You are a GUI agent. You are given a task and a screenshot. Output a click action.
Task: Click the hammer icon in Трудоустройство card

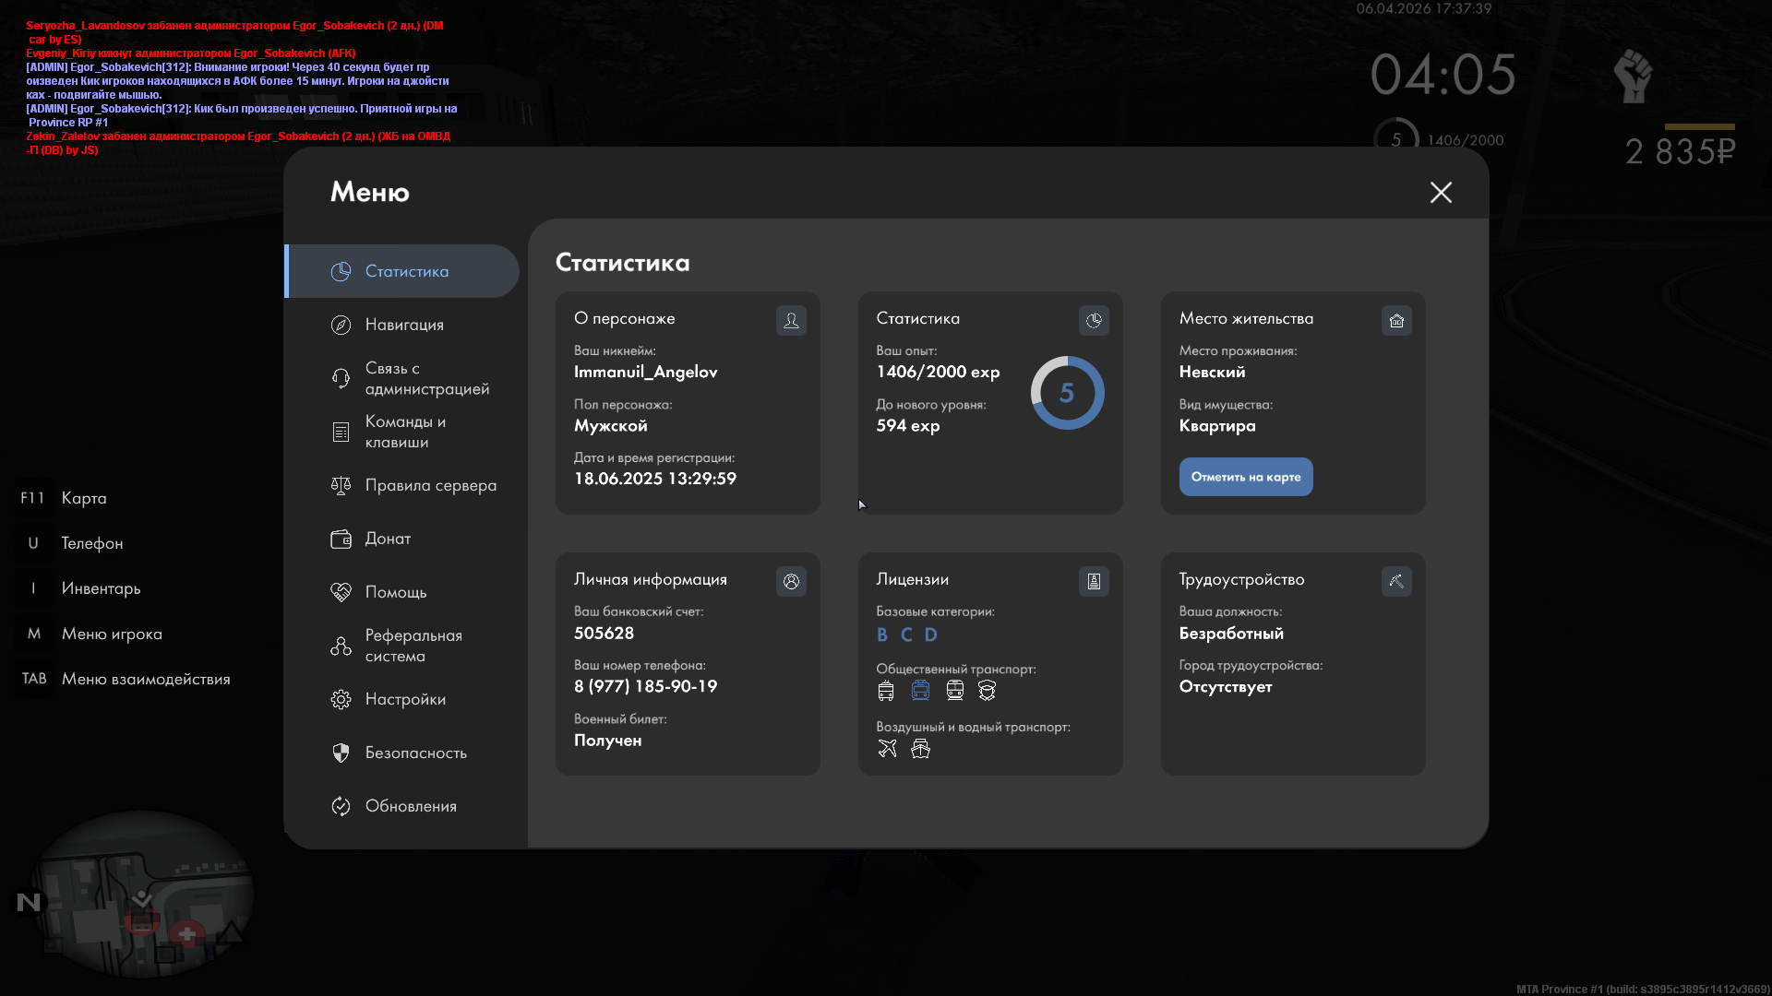coord(1396,581)
